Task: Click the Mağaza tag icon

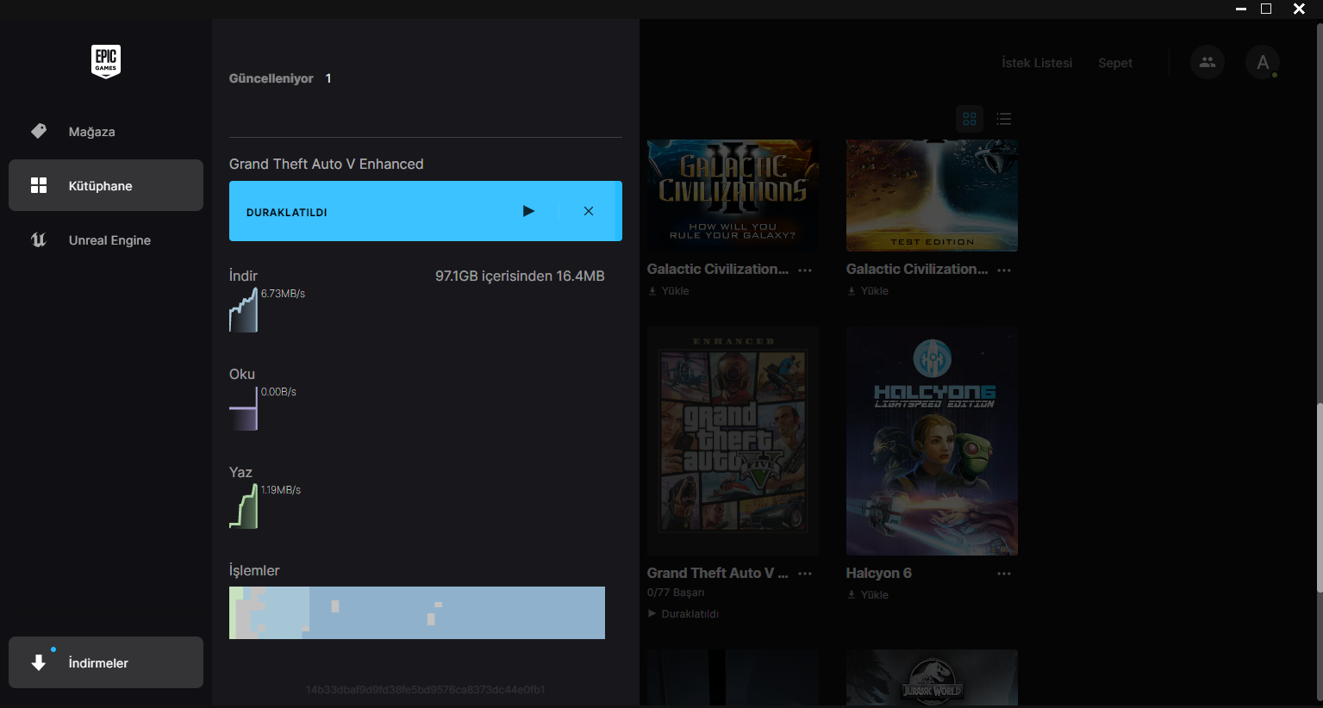Action: [x=39, y=131]
